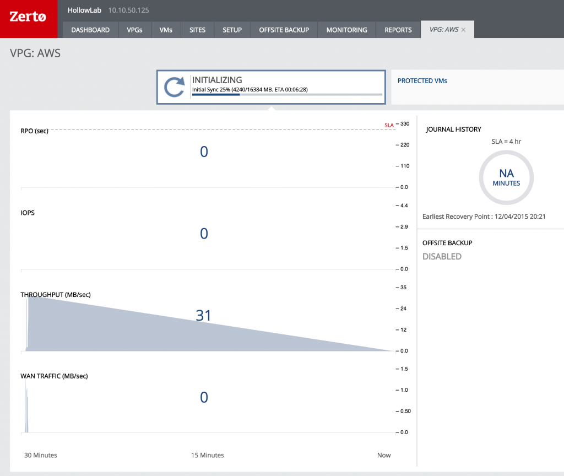Click the JOURNAL HISTORY heading

(453, 129)
